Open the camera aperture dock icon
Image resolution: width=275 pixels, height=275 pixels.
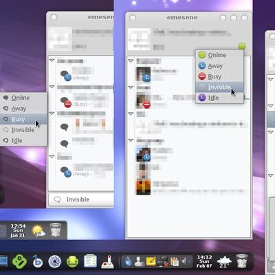[55, 261]
